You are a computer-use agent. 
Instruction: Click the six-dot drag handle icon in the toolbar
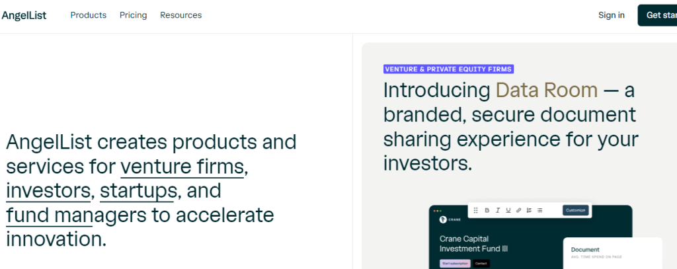[476, 210]
